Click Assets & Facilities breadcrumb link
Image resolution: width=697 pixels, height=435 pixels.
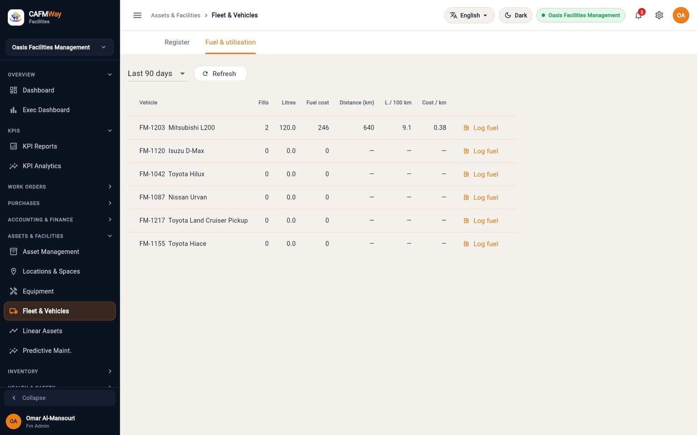pos(176,15)
